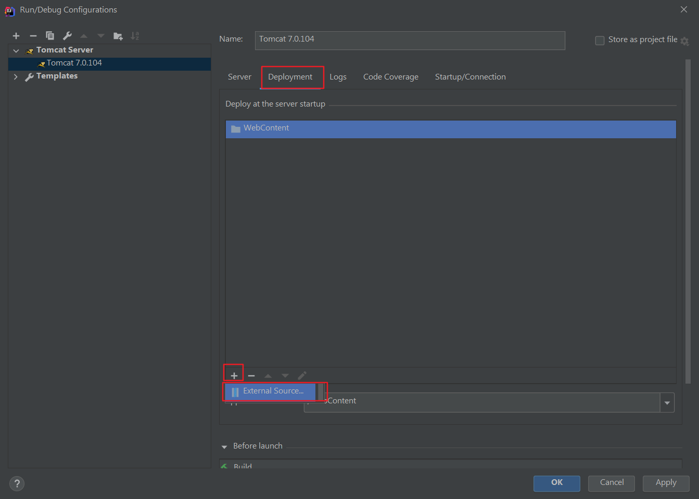Move deployment entry up
The height and width of the screenshot is (499, 699).
(x=268, y=375)
